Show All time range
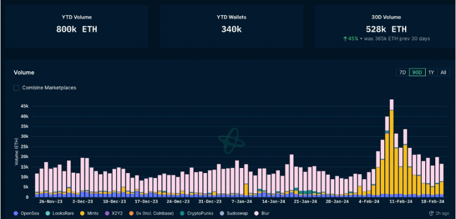Viewport: 456px width, 219px height. coord(443,72)
